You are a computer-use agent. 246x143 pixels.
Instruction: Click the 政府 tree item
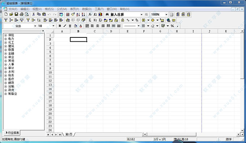[x=11, y=90]
